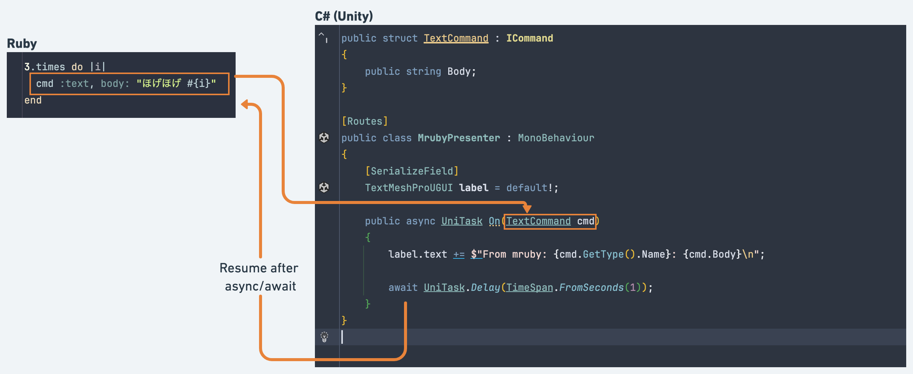Click the ICommand interface name
The width and height of the screenshot is (913, 374).
(529, 38)
